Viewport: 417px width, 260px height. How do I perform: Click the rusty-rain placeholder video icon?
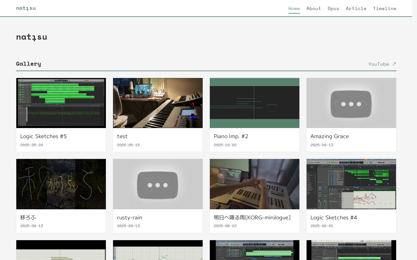point(158,185)
